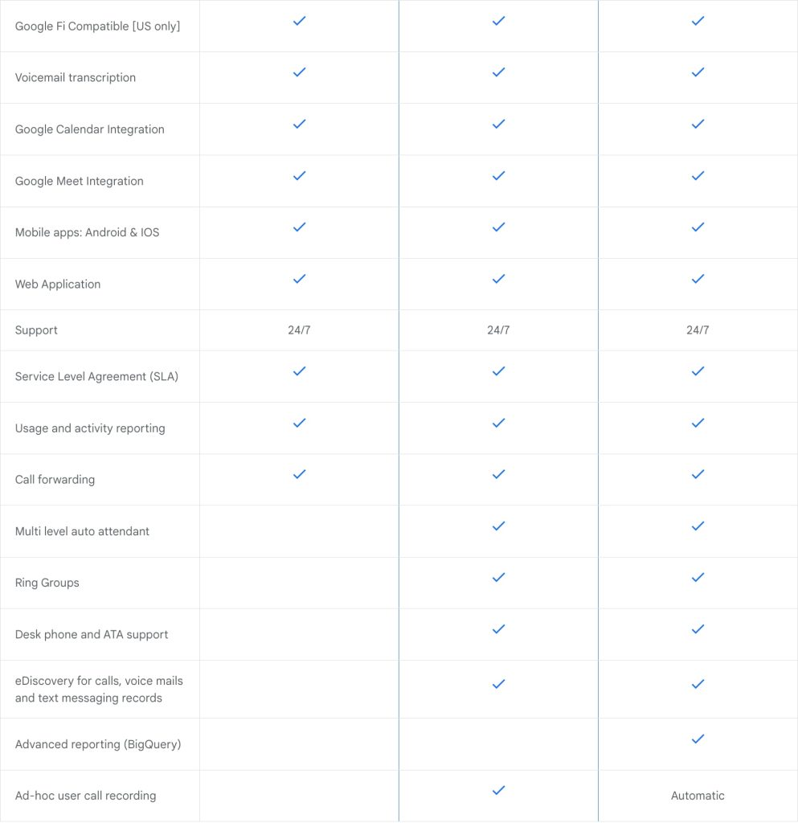
Task: Click Google Fi Compatible checkmark in first plan column
Action: [x=299, y=21]
